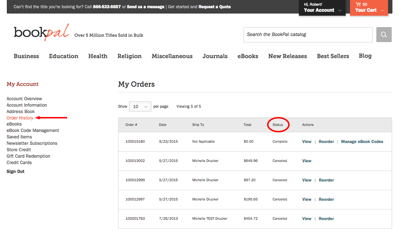
Task: Open eBook Code Management
Action: point(33,130)
